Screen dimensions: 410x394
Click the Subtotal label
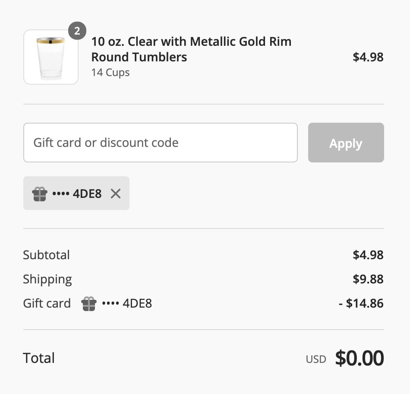point(47,255)
